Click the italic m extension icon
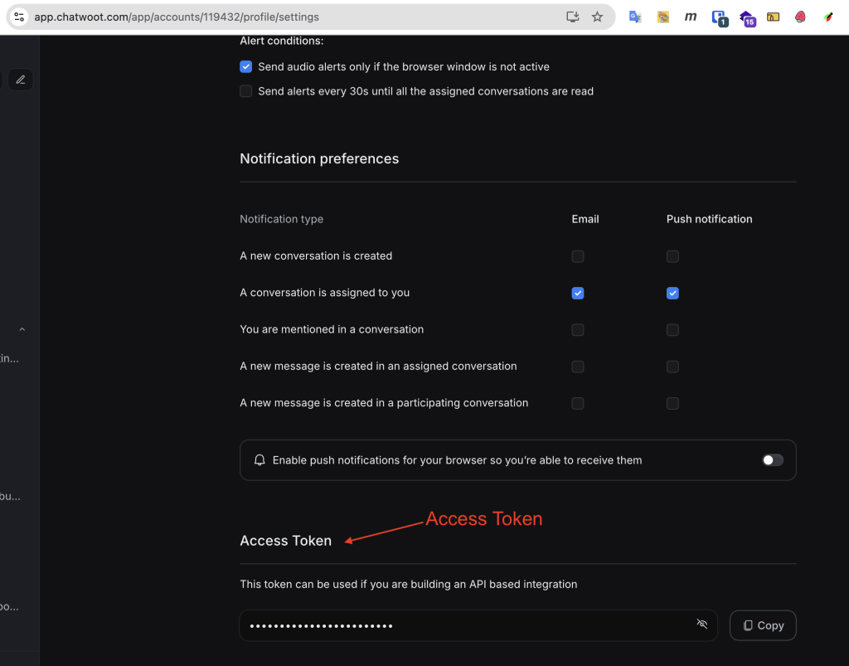Screen dimensions: 849x666 pyautogui.click(x=690, y=17)
